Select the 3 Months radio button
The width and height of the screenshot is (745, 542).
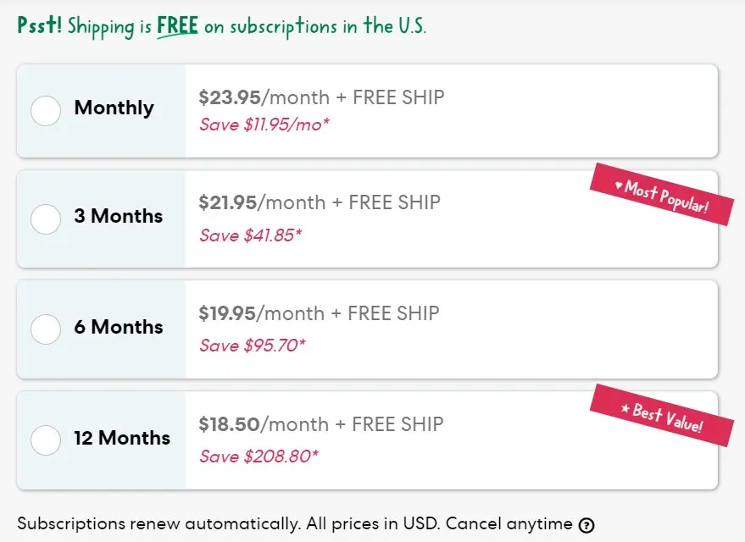46,218
